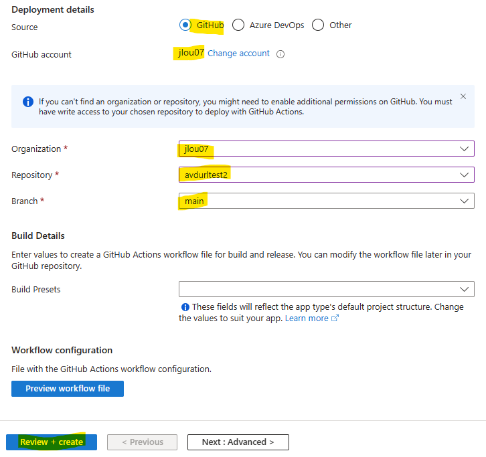Click the Change account link
The image size is (486, 457).
click(x=238, y=54)
